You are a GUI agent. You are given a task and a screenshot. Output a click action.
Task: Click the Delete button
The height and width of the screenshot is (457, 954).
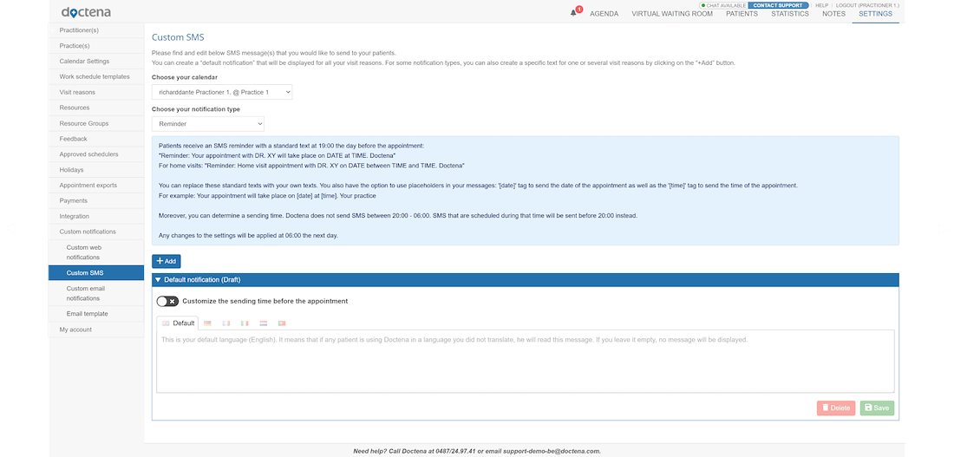836,408
